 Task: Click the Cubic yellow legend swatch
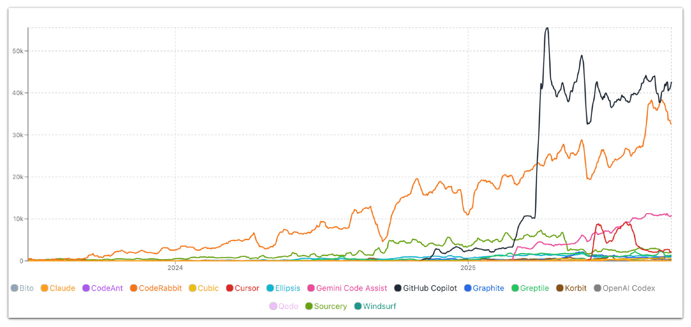point(193,288)
